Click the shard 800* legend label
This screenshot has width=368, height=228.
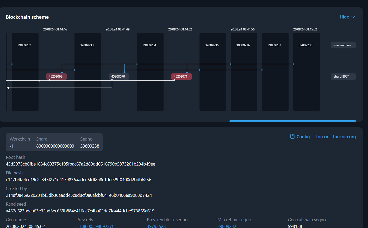coord(343,77)
